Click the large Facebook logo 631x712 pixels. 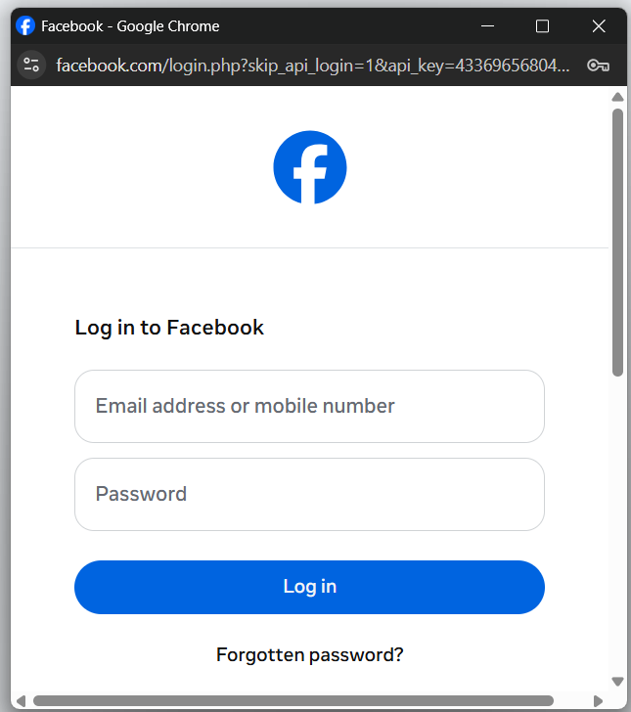[x=310, y=167]
